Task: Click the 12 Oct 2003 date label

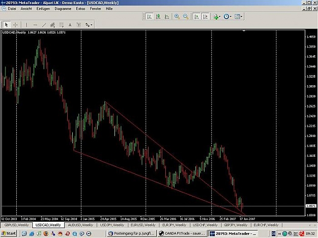Action: coord(9,219)
